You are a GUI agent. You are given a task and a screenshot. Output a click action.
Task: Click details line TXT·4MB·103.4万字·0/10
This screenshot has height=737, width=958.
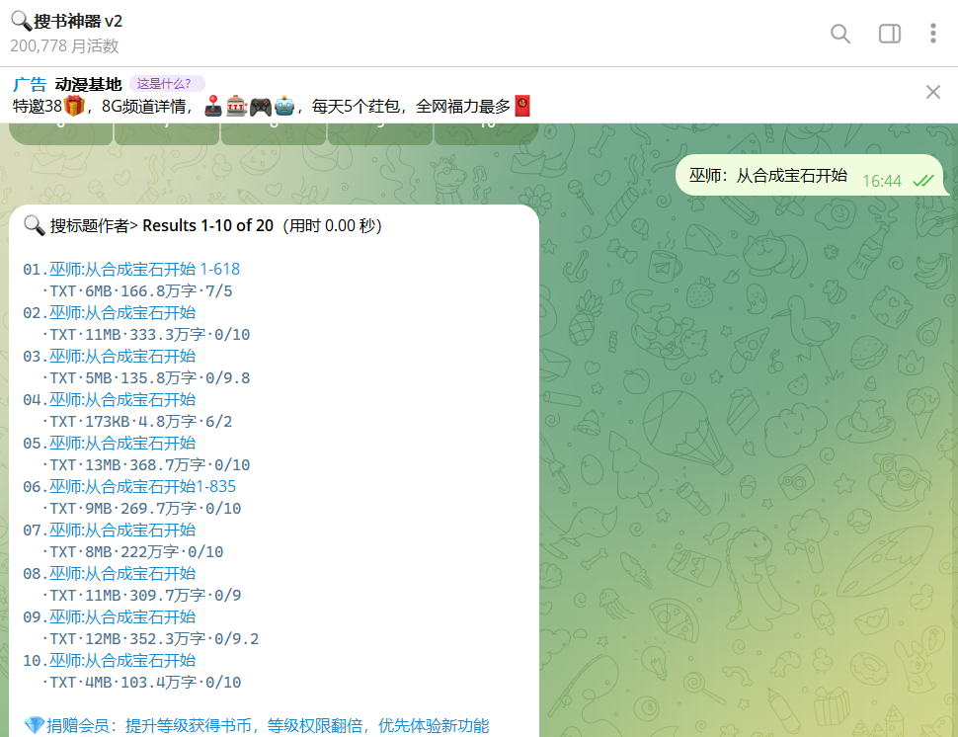(141, 682)
